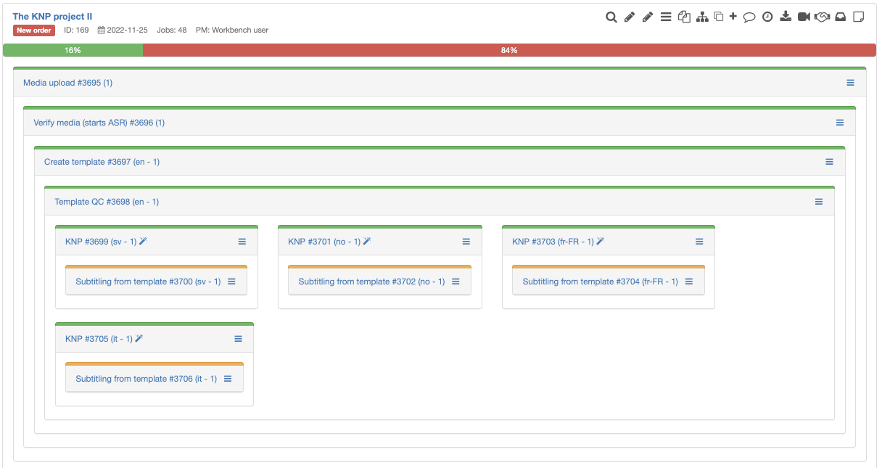Click the magic wand on KNP #3699
Image resolution: width=882 pixels, height=468 pixels.
pyautogui.click(x=143, y=241)
